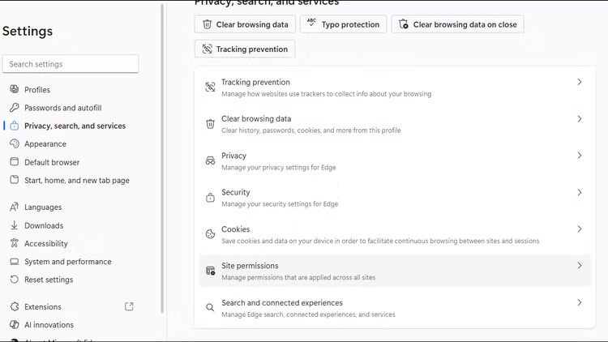Expand the Tracking prevention chevron
The image size is (608, 342).
[579, 82]
